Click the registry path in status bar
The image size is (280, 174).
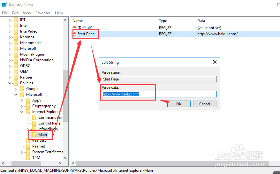pos(77,170)
